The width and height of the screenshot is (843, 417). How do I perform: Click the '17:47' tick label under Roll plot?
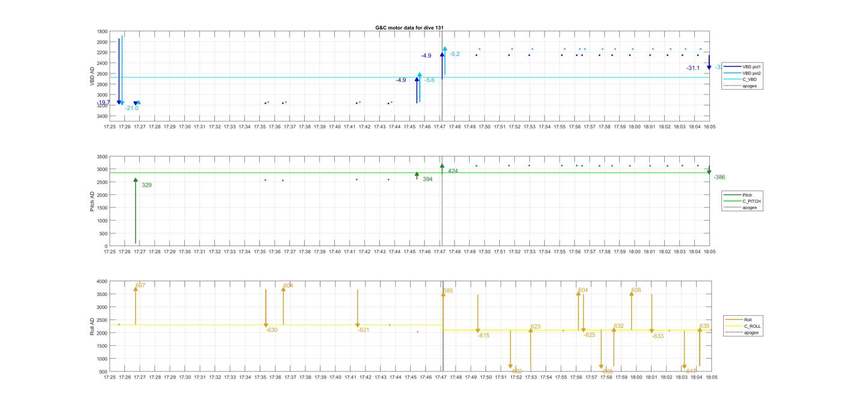[440, 377]
